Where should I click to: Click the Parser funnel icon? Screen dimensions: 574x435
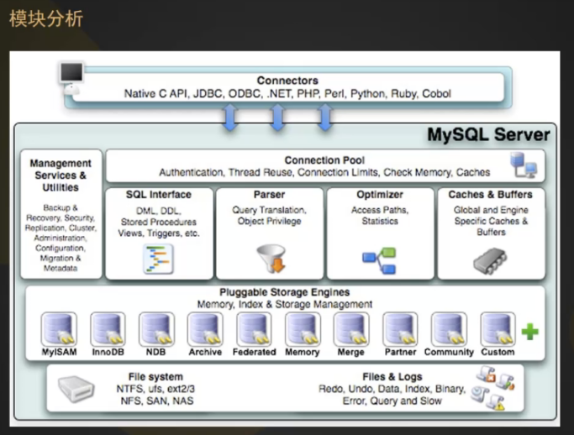coord(271,259)
